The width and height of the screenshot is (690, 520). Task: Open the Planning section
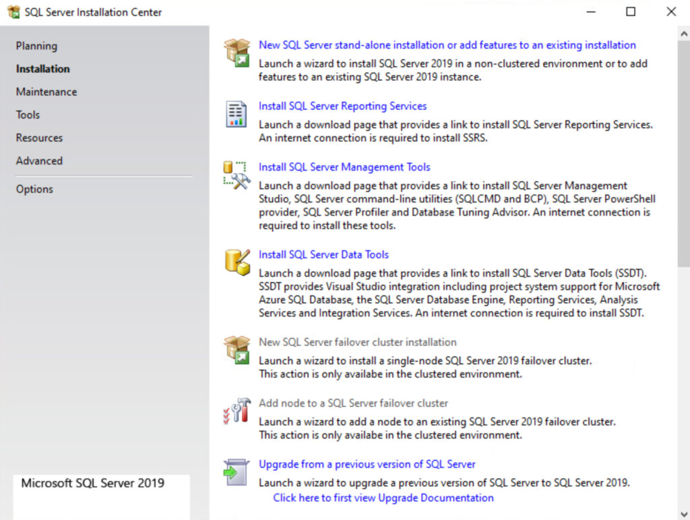click(x=36, y=46)
